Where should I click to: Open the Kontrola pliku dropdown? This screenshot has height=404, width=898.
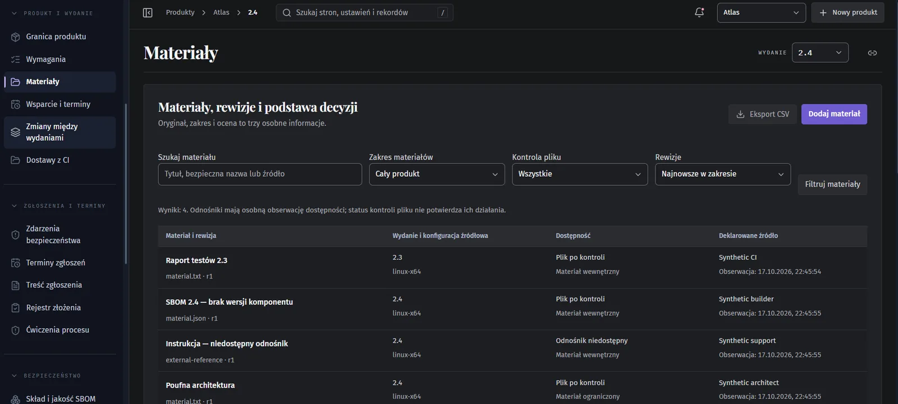580,174
